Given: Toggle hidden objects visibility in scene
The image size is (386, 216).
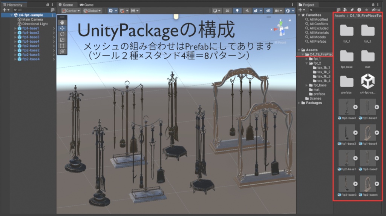Looking at the screenshot, I should [x=268, y=11].
